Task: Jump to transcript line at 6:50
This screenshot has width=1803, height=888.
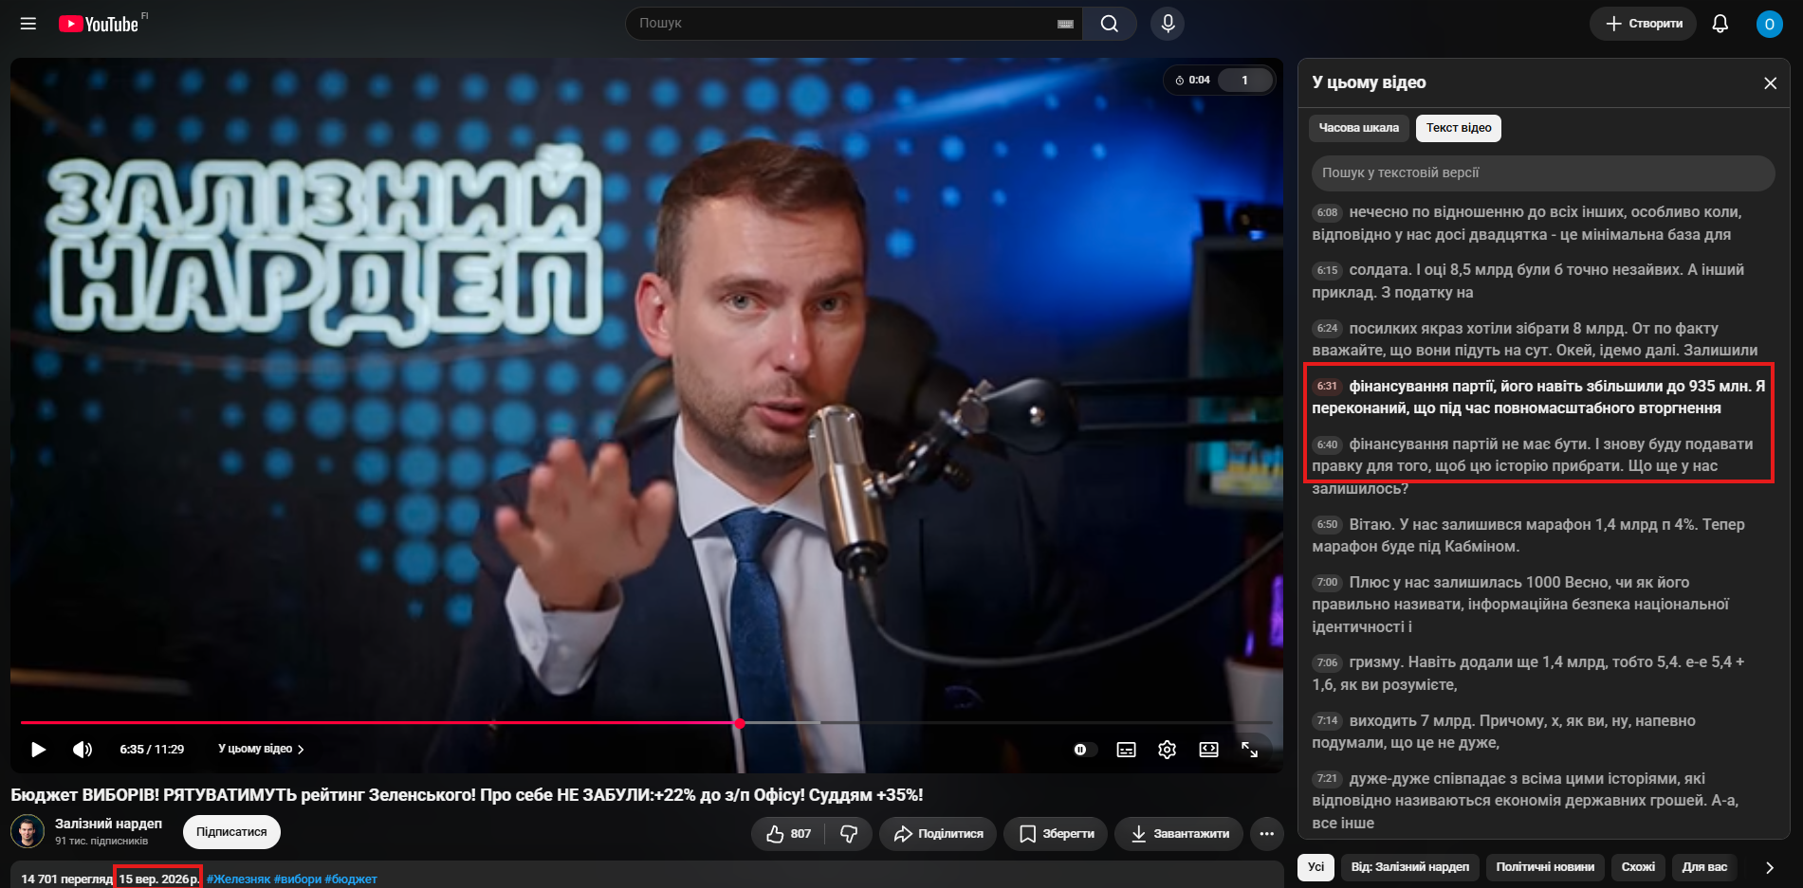Action: (1541, 535)
